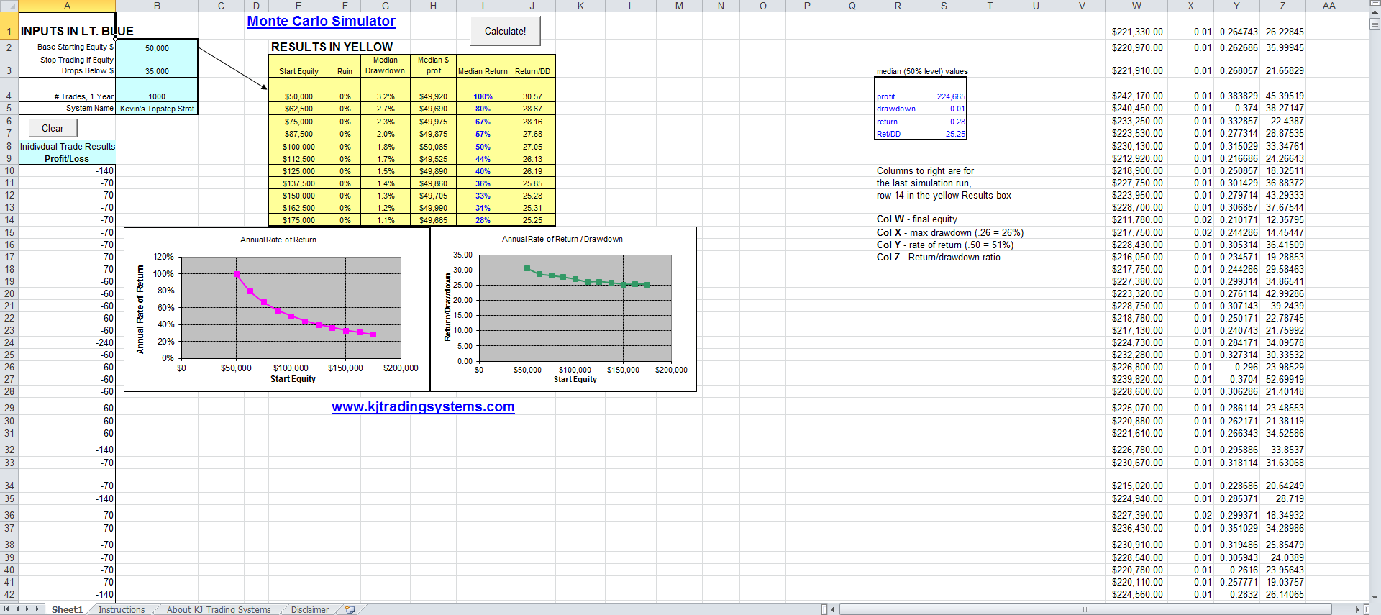Select row 24 header

click(x=9, y=342)
